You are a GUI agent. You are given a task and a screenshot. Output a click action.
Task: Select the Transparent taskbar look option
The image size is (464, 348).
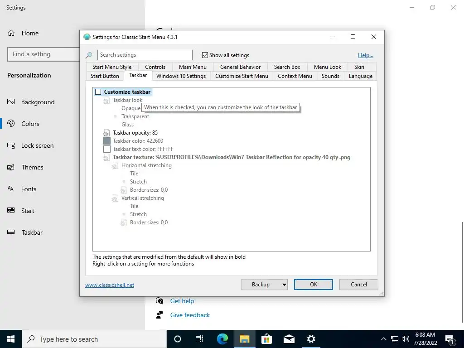pyautogui.click(x=135, y=116)
